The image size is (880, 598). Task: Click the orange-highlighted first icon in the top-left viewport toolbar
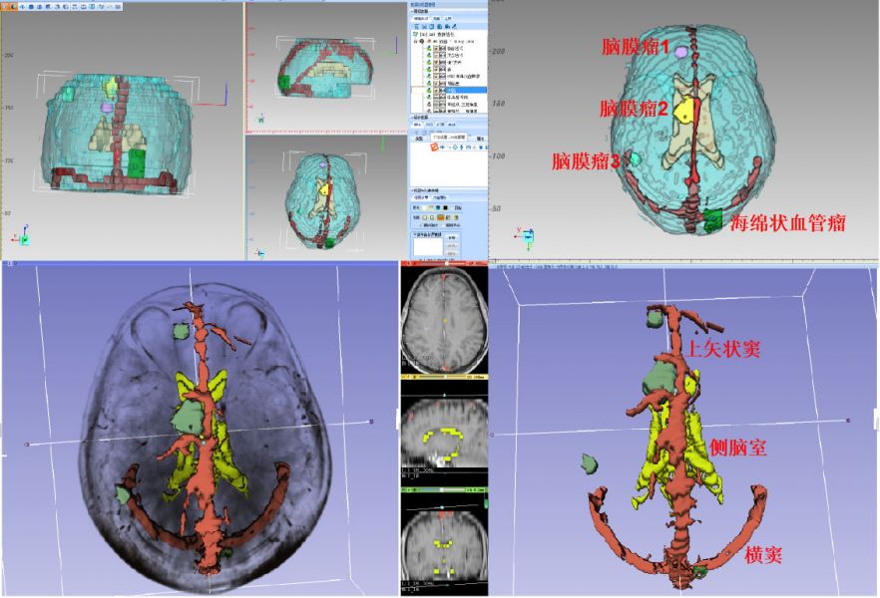pyautogui.click(x=6, y=5)
